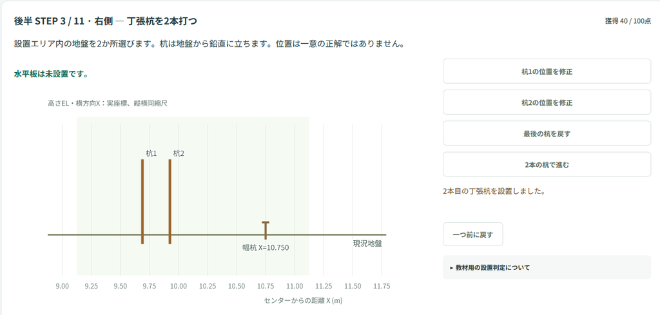Click the 幅杭 X=10.750 label

266,248
